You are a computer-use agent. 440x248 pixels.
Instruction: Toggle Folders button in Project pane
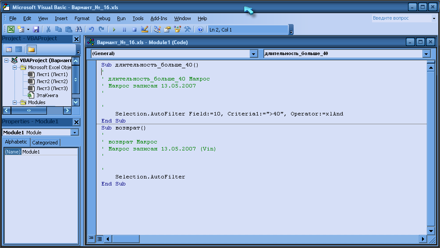coord(31,49)
